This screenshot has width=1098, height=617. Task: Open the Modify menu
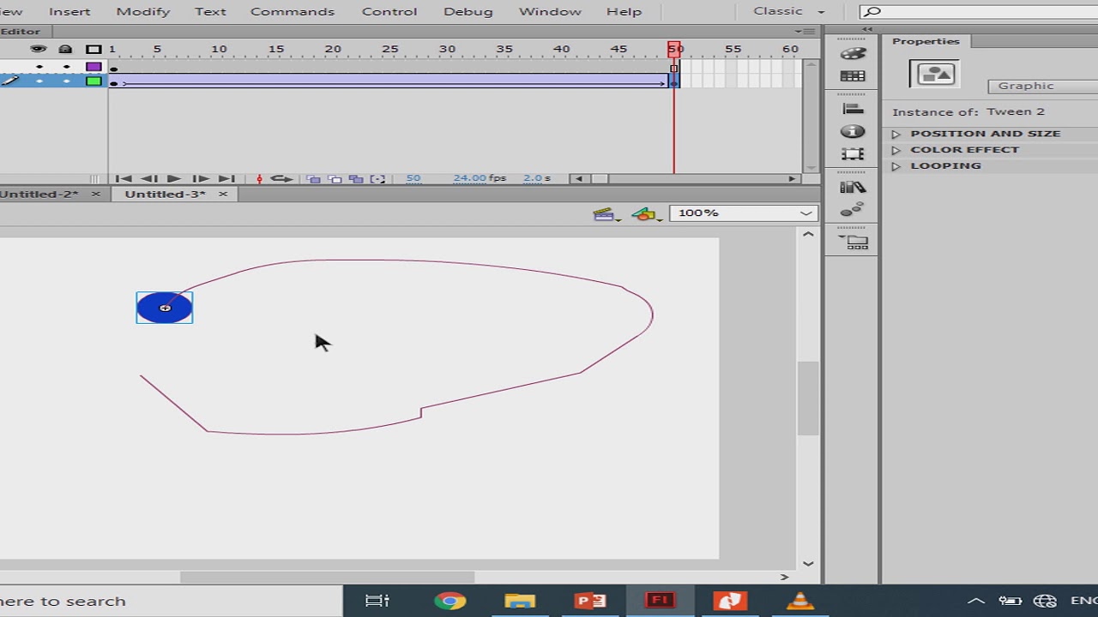click(143, 11)
